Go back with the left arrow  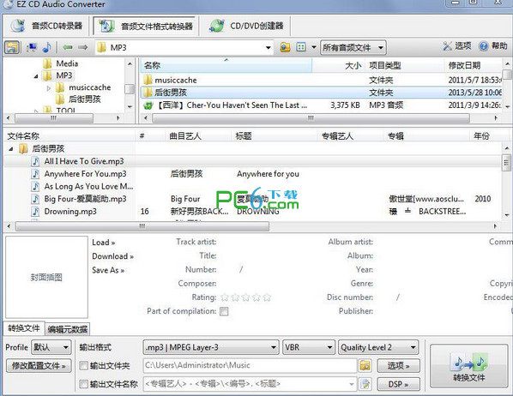click(68, 48)
